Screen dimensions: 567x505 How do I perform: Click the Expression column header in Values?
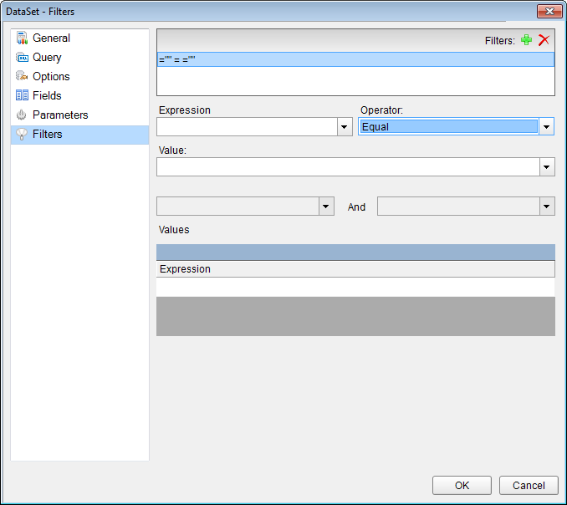click(x=355, y=269)
